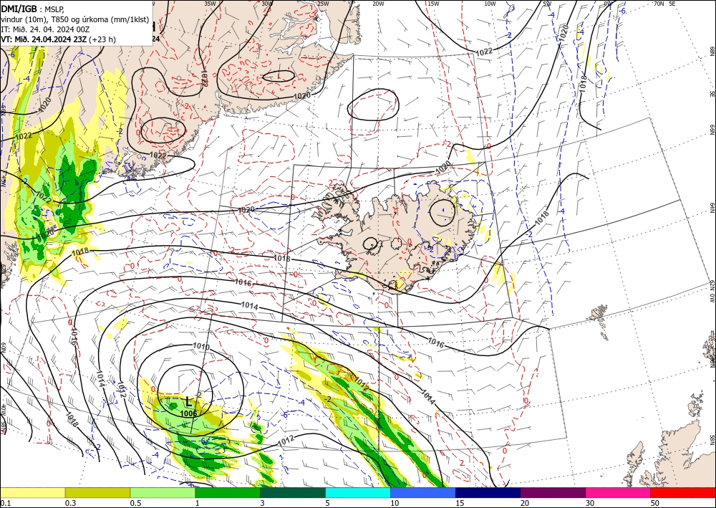Click the legend value 0.1

(4, 503)
